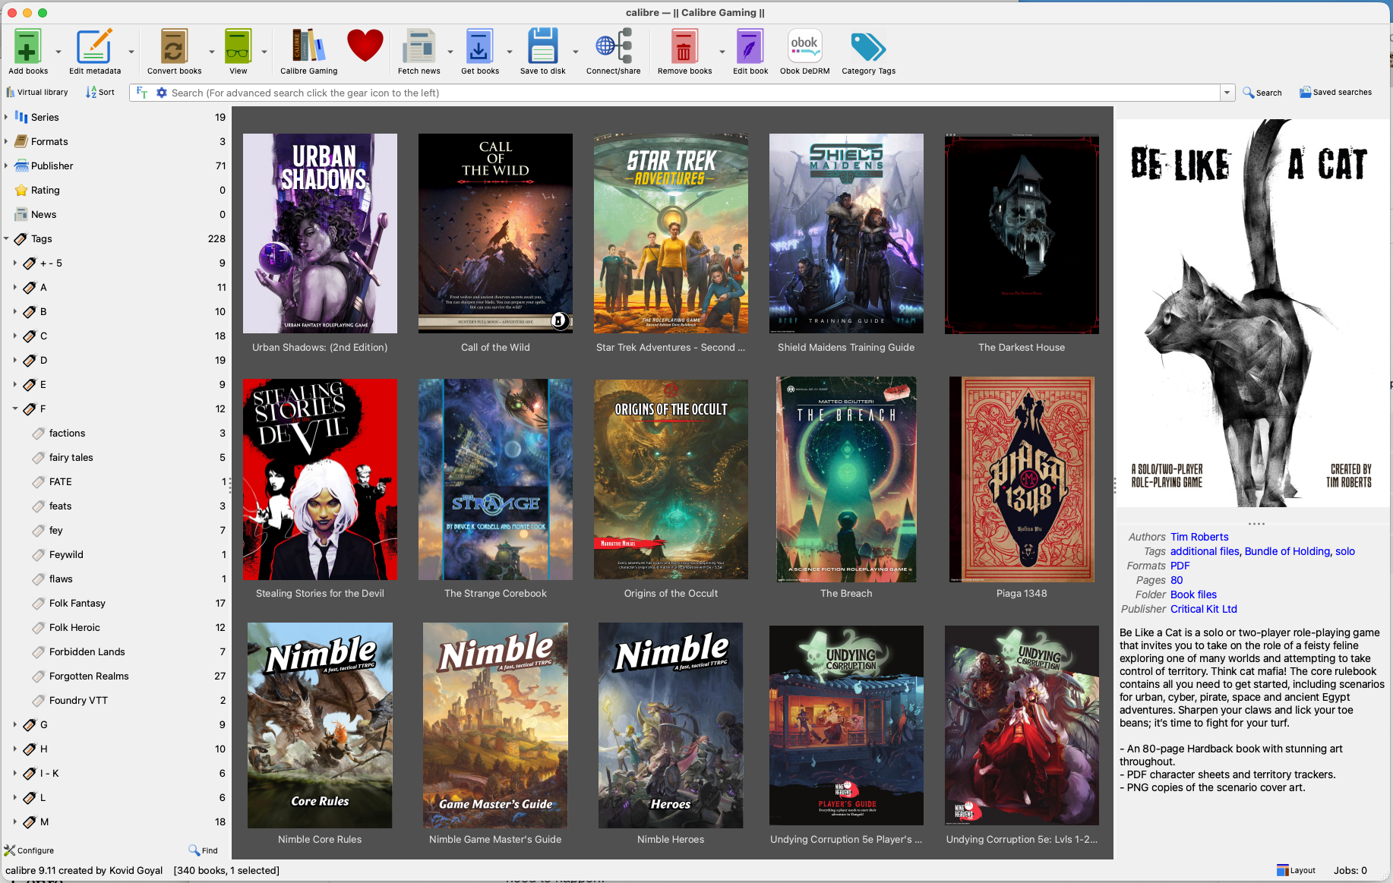
Task: Select the Shield Maidens Training Guide cover
Action: tap(846, 234)
